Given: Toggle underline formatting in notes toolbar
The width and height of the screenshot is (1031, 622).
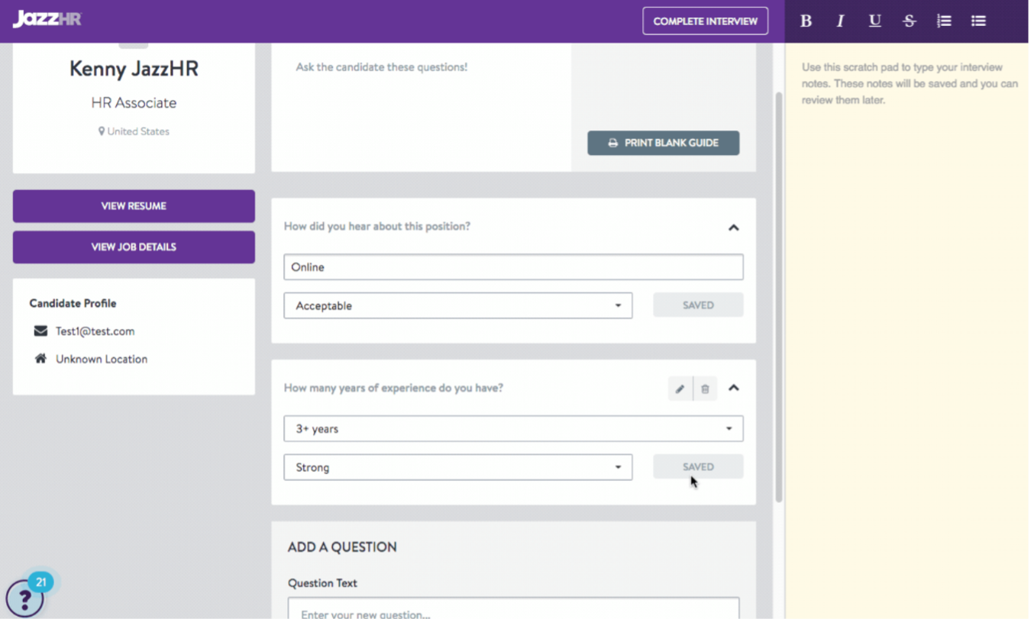Looking at the screenshot, I should tap(875, 21).
